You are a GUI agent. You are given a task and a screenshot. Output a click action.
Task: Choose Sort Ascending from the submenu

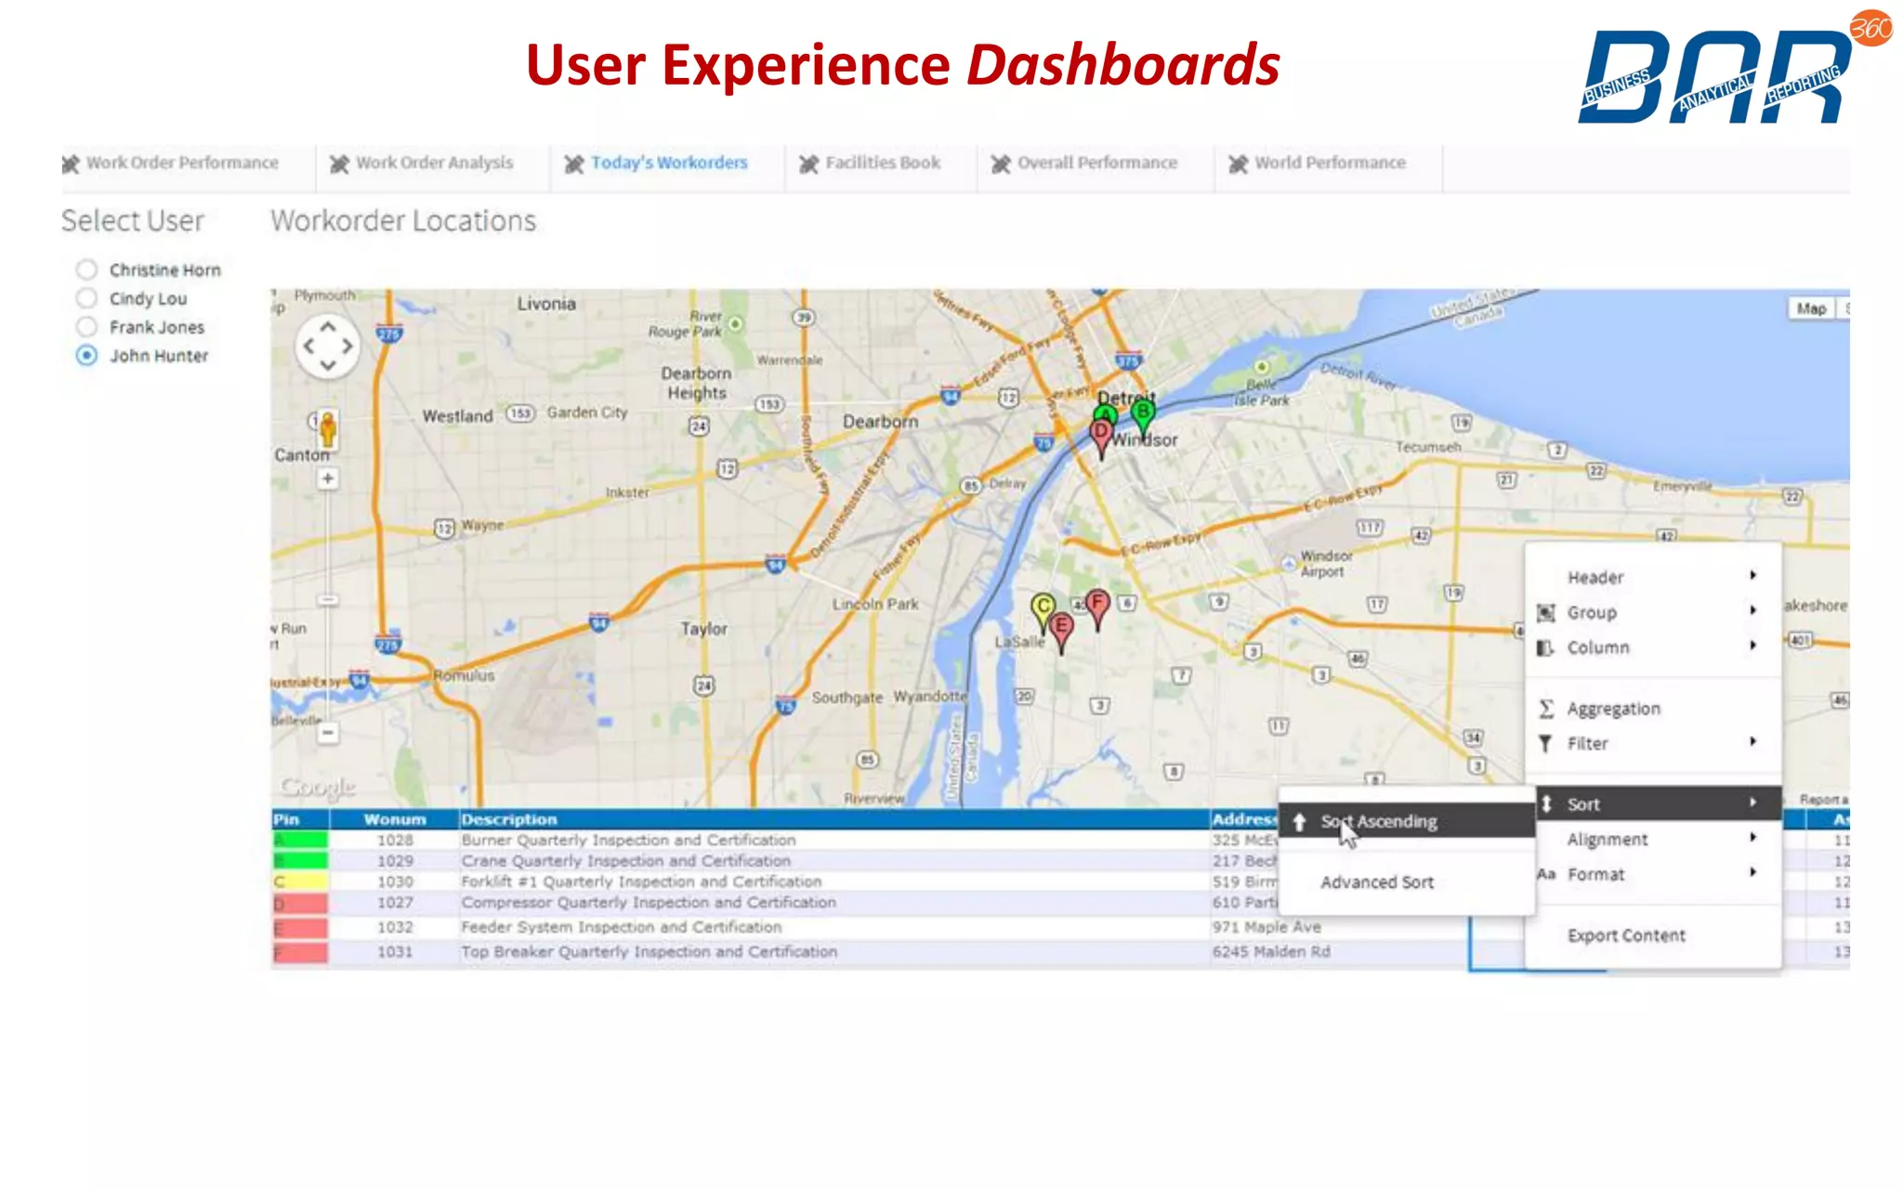(1379, 821)
